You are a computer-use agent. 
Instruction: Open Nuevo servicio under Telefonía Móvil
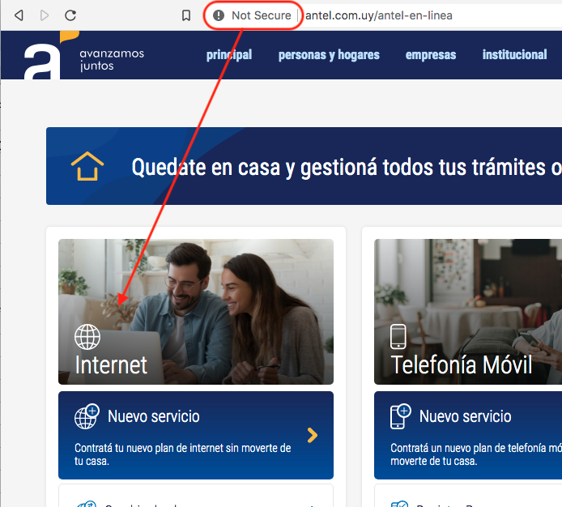coord(468,435)
